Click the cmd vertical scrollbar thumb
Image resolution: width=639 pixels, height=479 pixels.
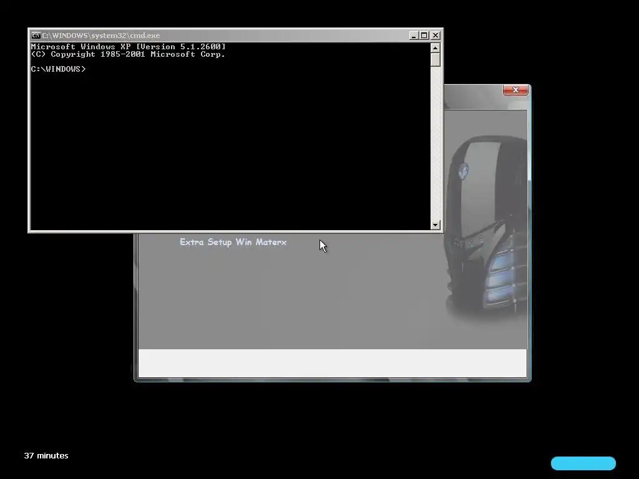pyautogui.click(x=435, y=60)
